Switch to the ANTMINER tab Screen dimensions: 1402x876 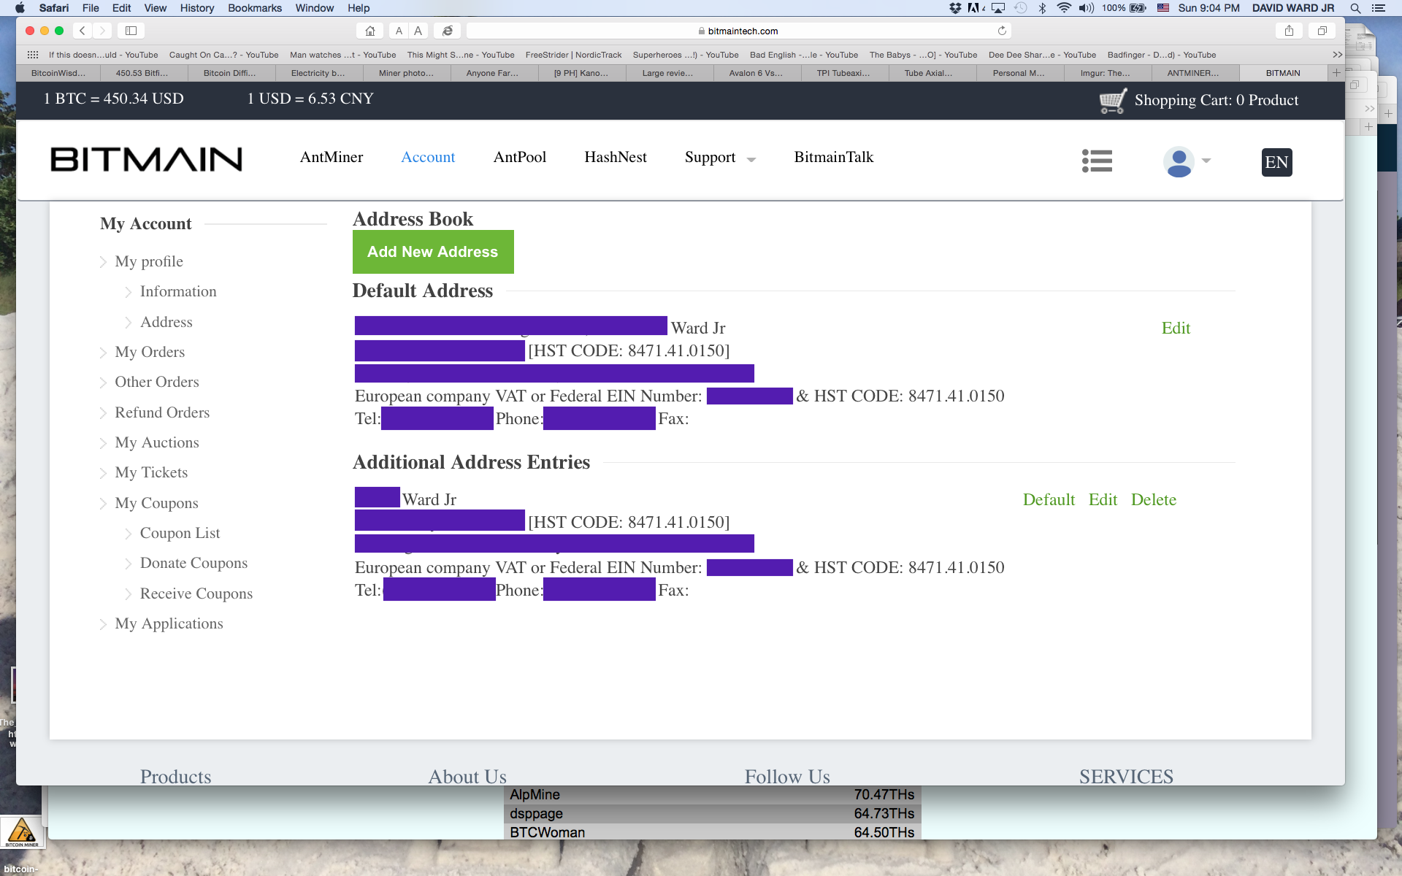tap(1195, 73)
